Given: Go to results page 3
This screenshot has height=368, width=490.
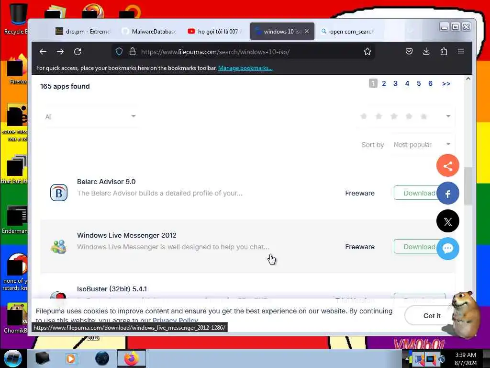Looking at the screenshot, I should (x=395, y=83).
